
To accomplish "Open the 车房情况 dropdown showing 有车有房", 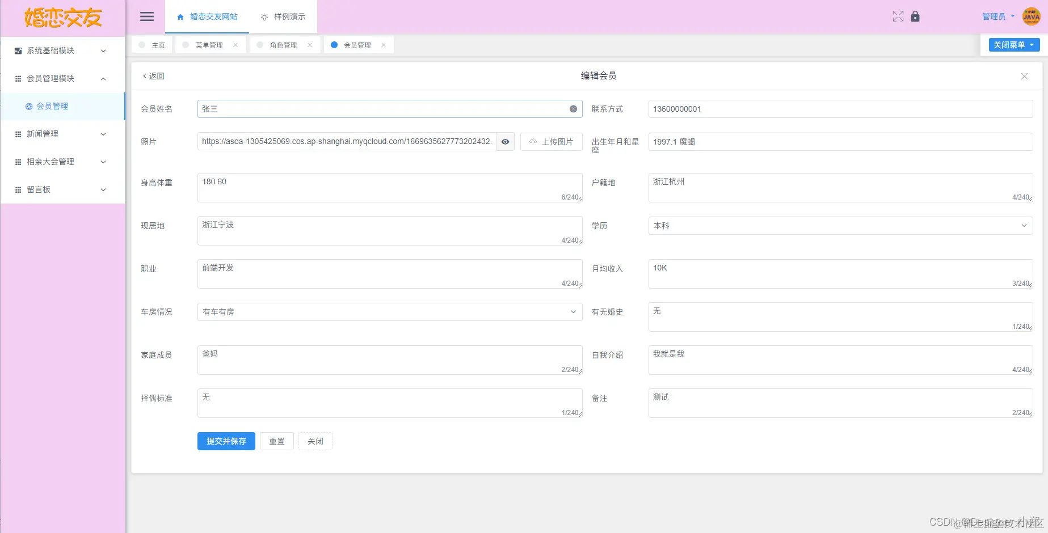I will (390, 312).
